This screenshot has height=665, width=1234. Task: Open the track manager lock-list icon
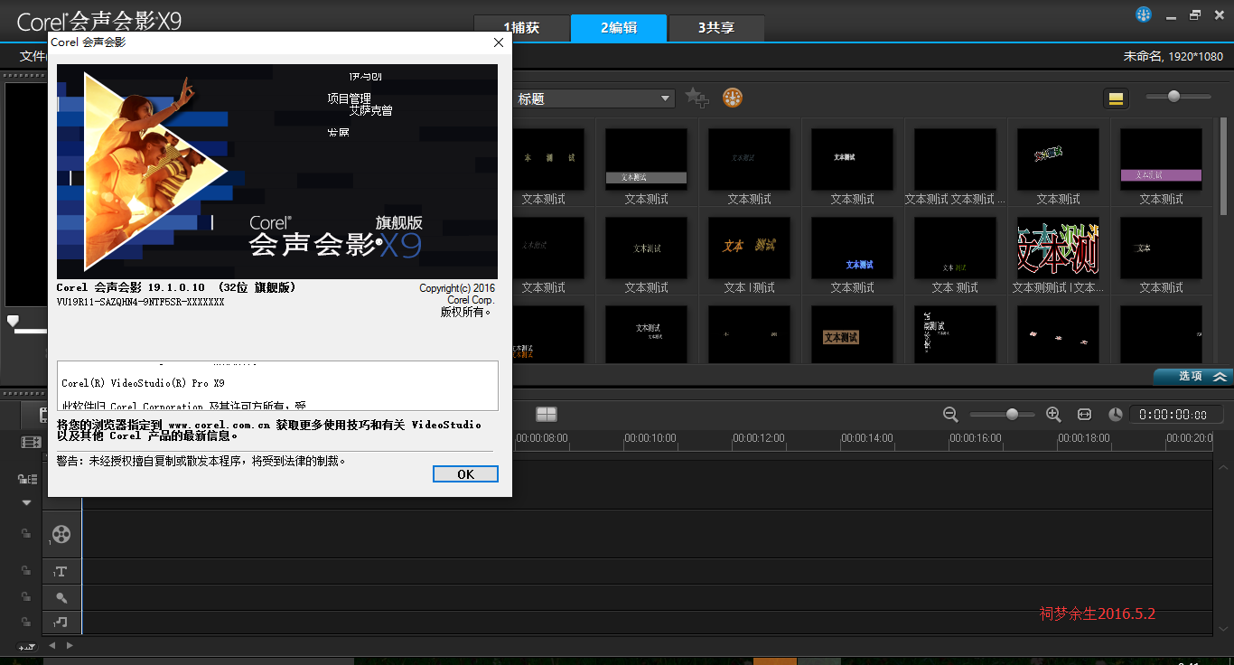tap(26, 479)
